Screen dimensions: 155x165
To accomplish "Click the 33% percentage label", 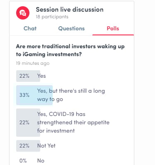I will (x=24, y=95).
